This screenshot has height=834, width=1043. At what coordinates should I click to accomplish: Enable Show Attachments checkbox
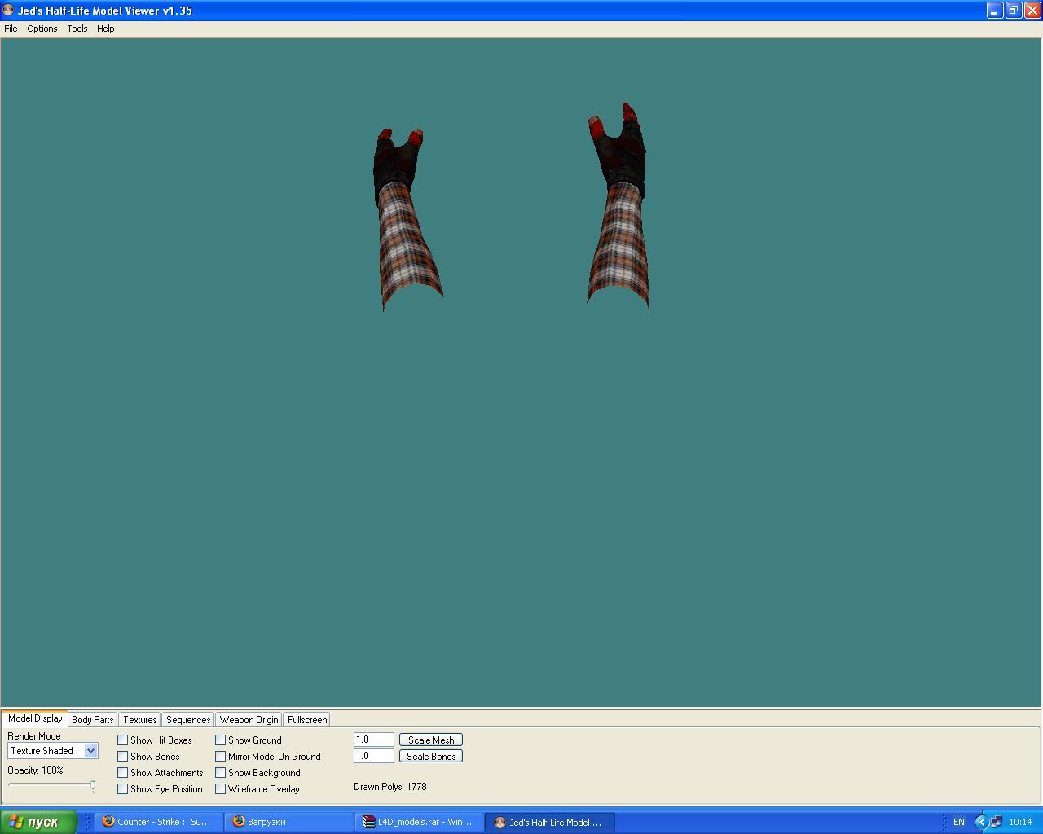click(x=123, y=773)
